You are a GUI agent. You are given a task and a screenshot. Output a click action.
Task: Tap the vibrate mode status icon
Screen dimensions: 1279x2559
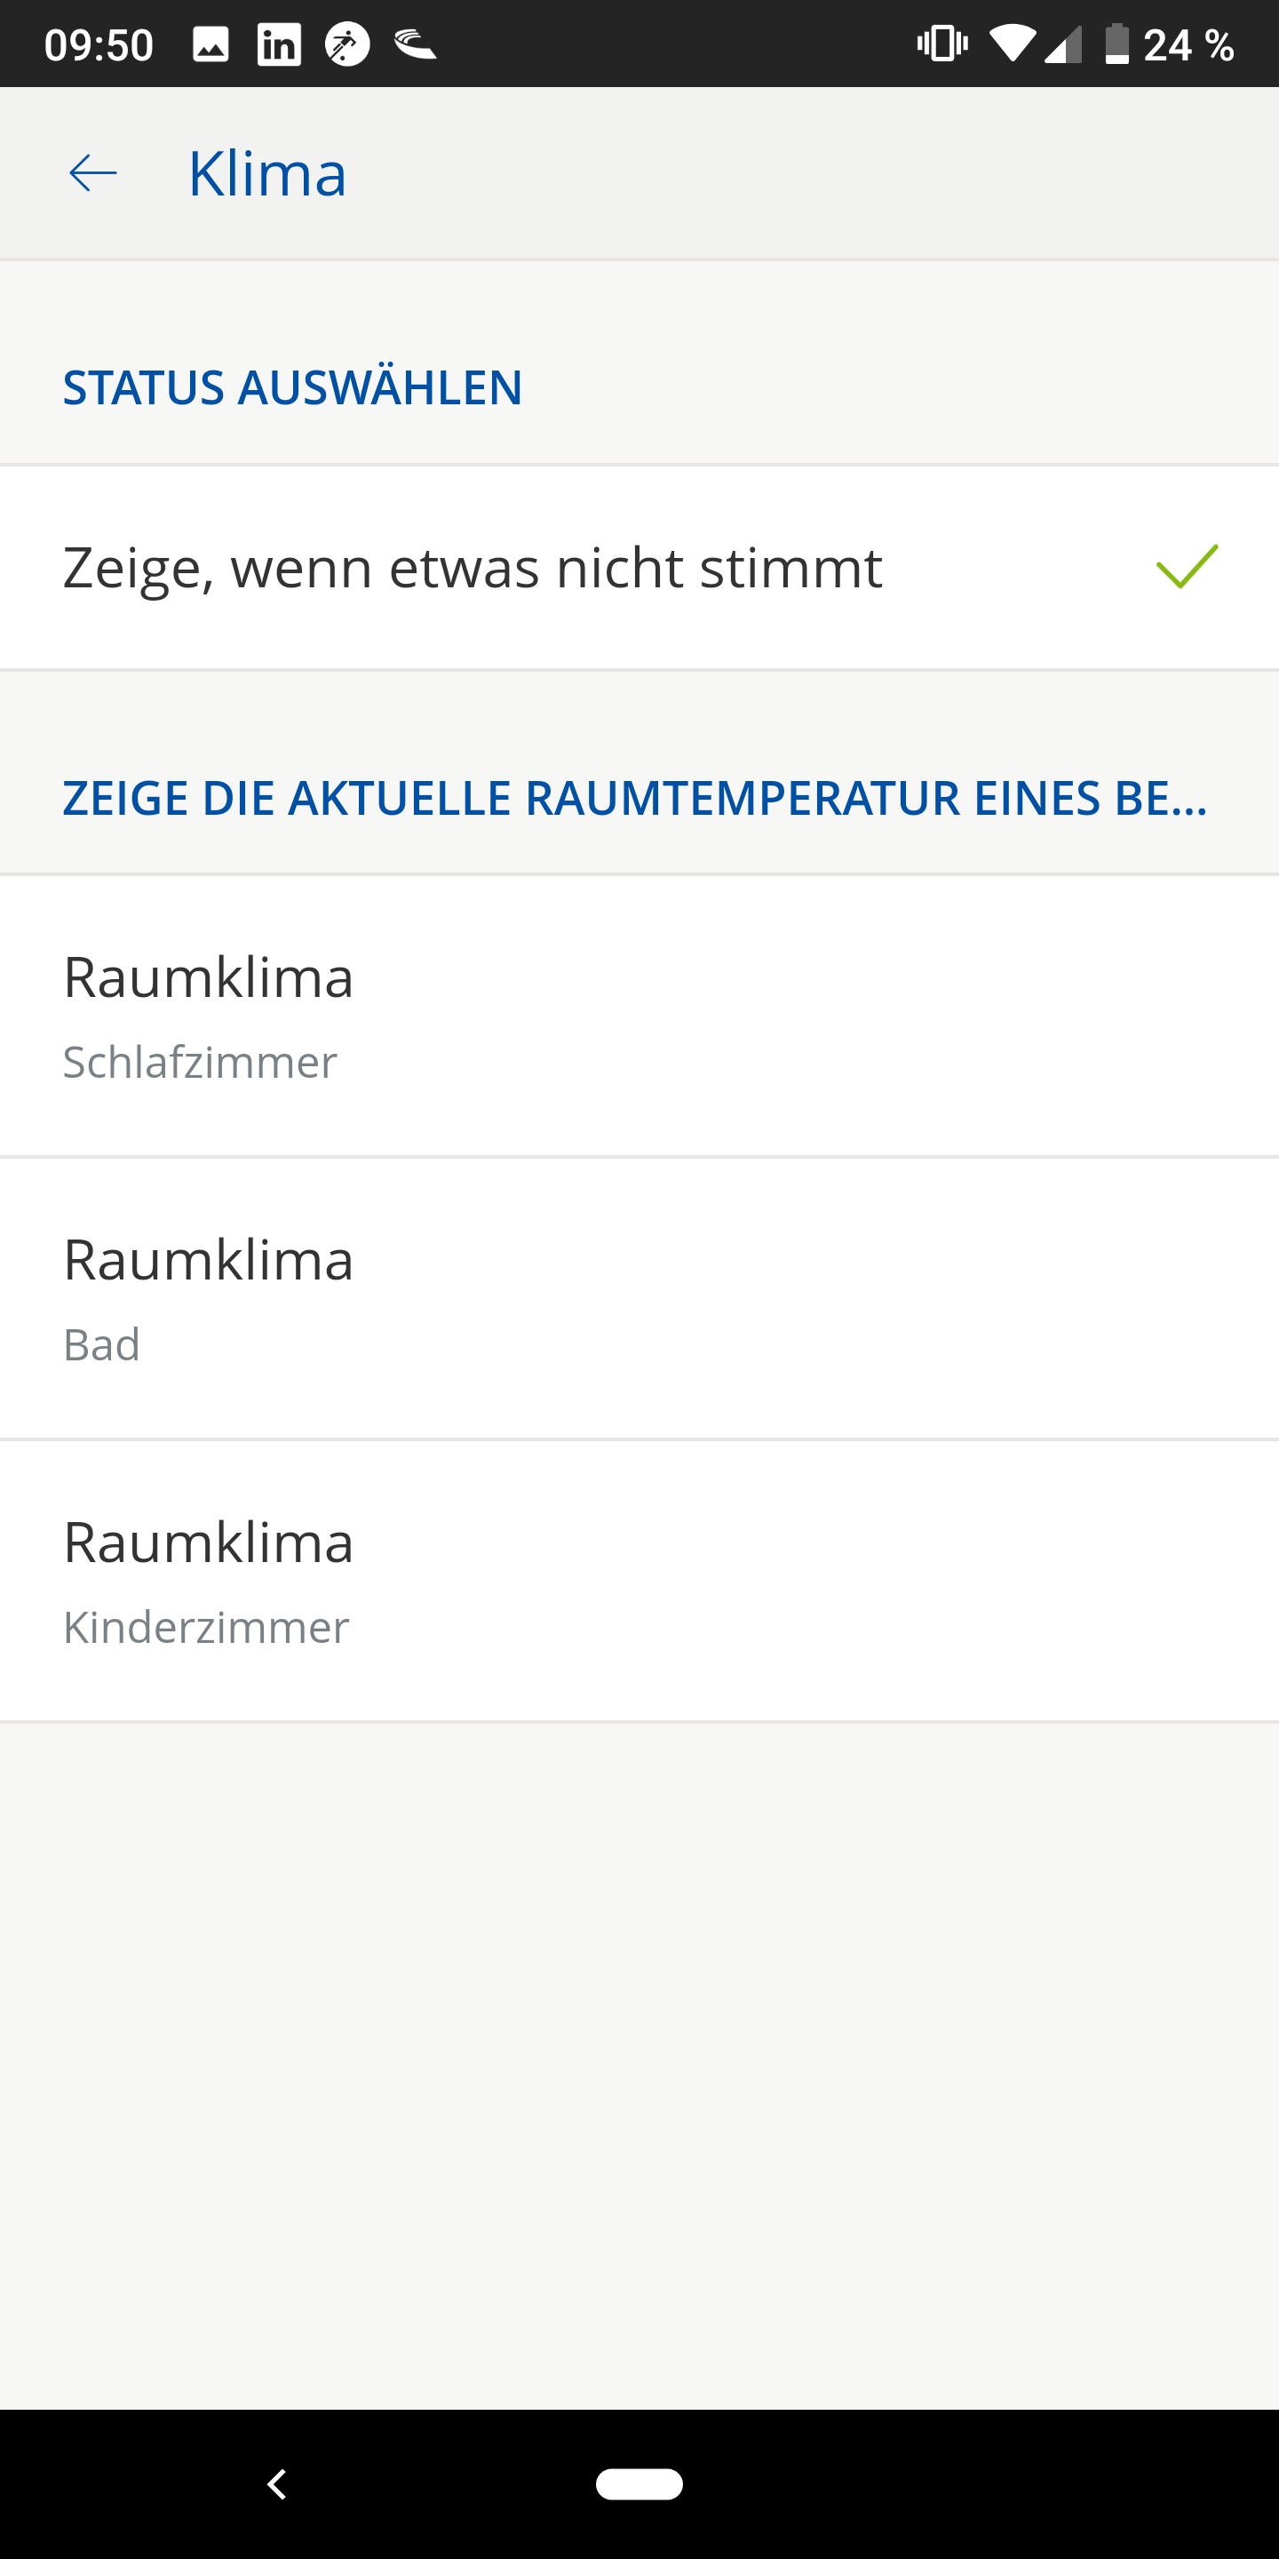click(941, 44)
